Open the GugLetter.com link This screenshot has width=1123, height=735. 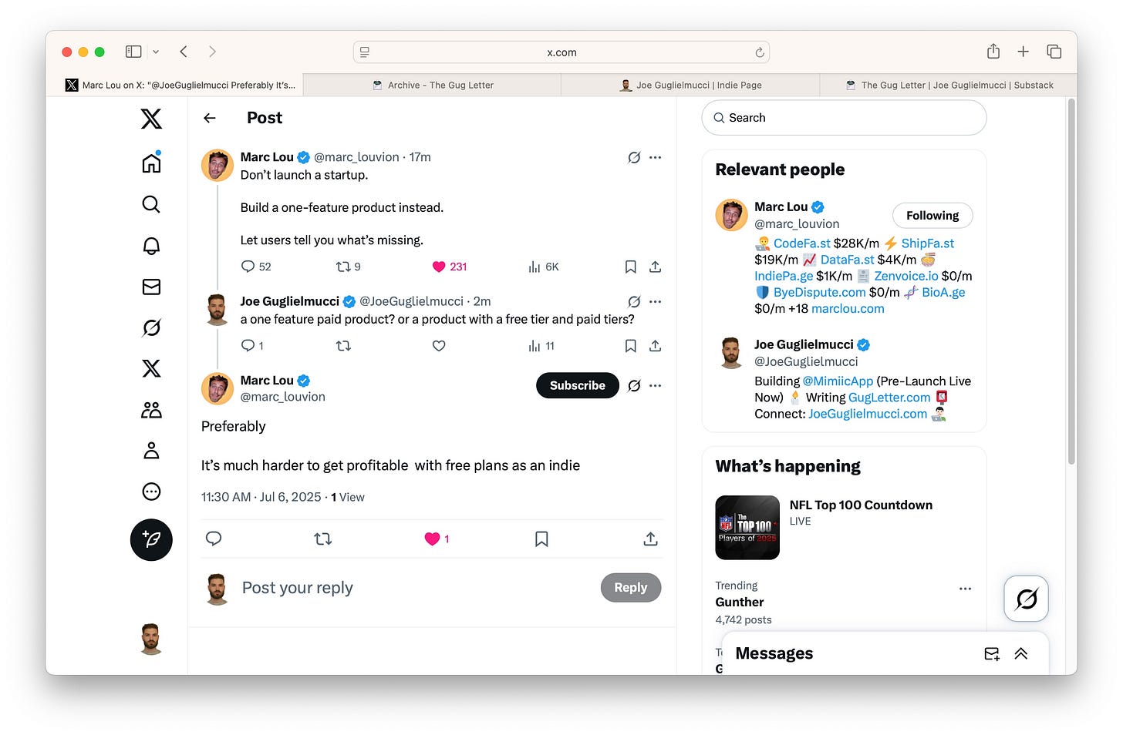pos(889,398)
